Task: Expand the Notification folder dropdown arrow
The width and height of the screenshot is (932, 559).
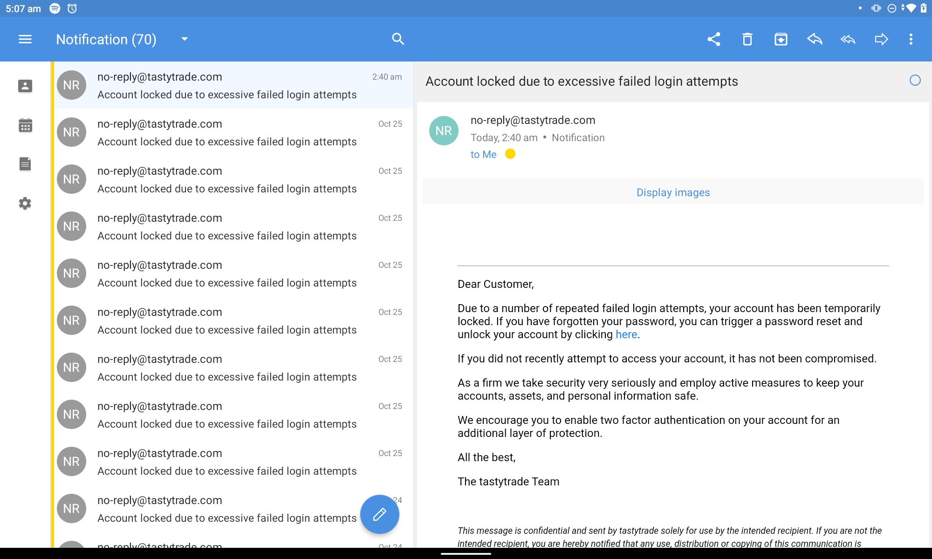Action: (185, 39)
